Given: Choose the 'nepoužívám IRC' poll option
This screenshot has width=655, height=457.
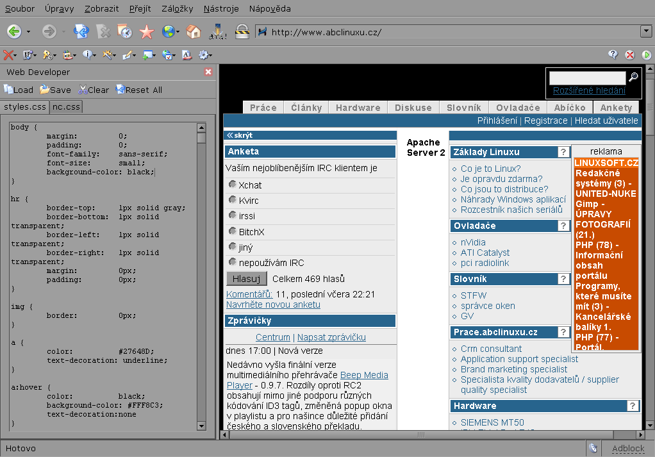Looking at the screenshot, I should coord(232,262).
